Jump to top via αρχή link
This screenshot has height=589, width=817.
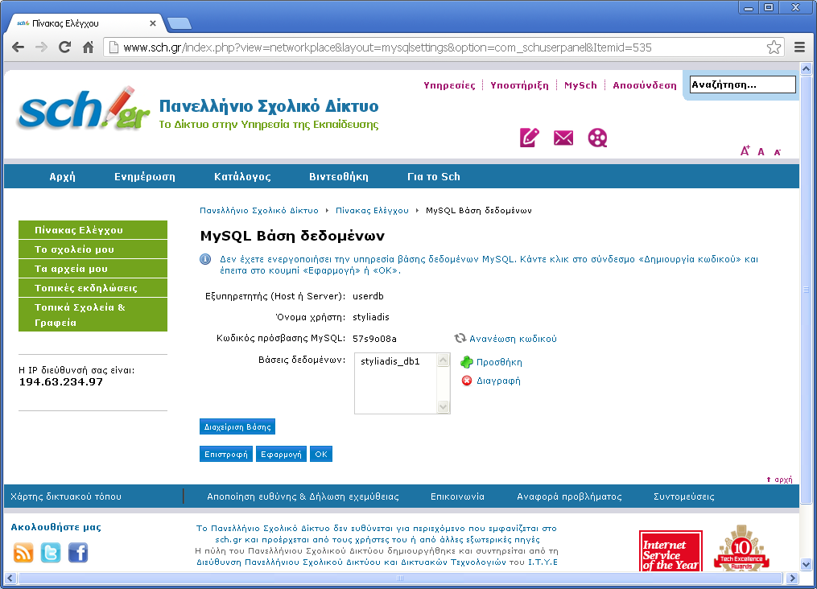click(779, 479)
